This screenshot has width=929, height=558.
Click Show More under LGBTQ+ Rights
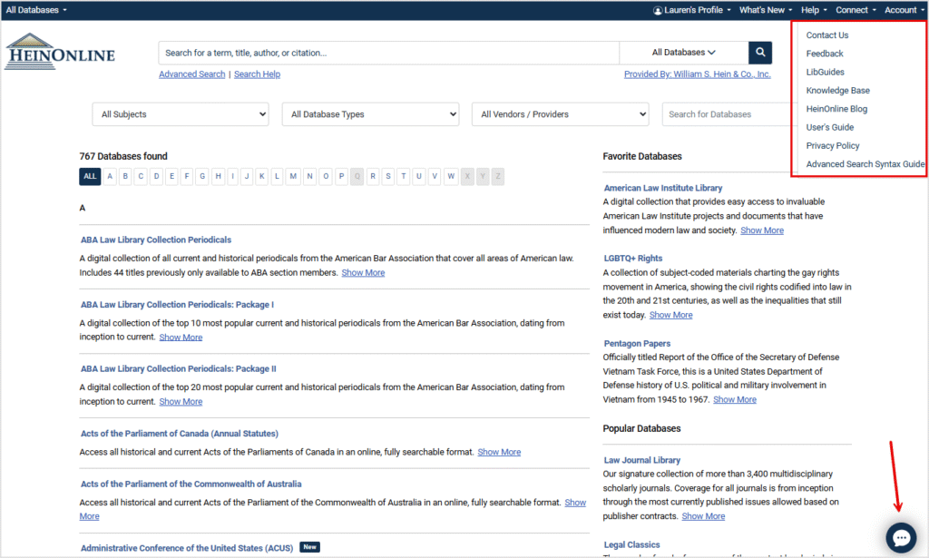[x=670, y=315]
